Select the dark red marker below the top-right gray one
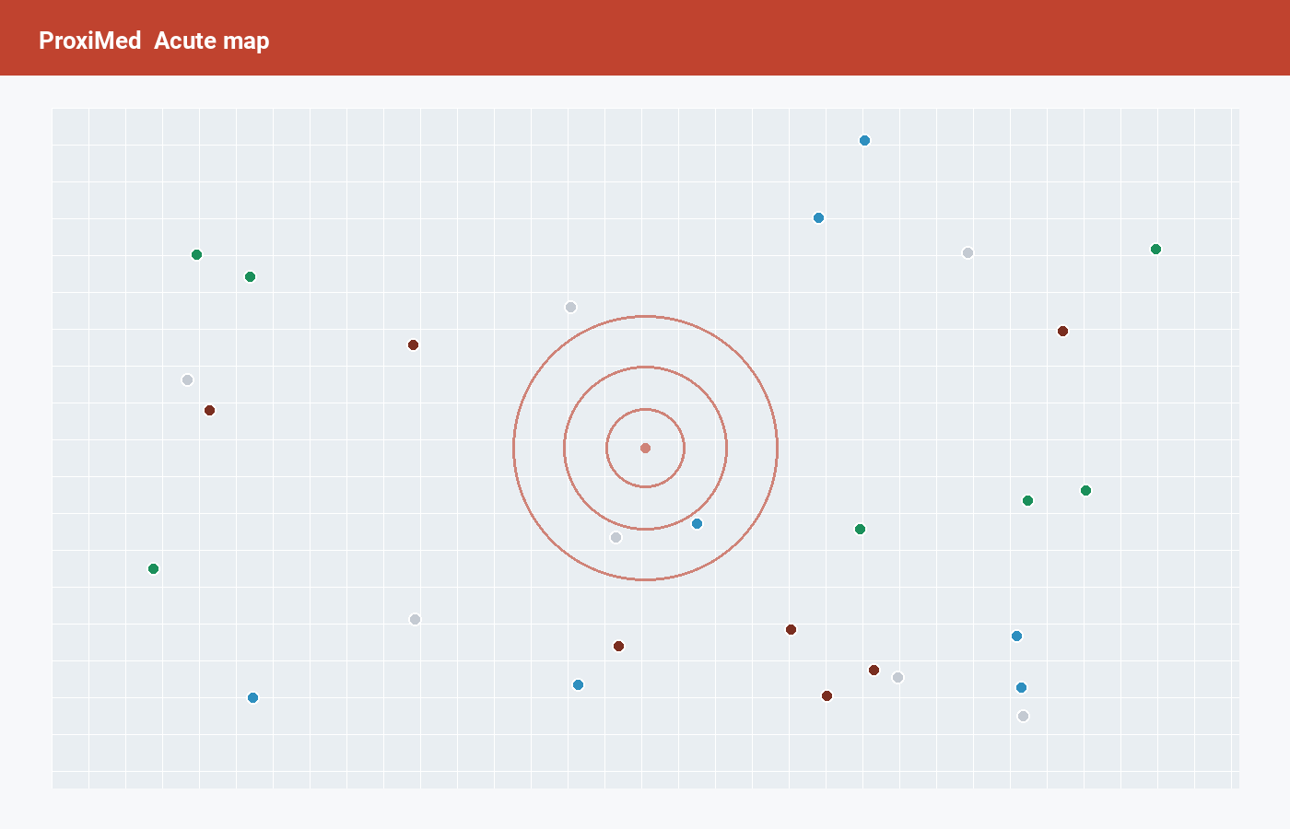Image resolution: width=1290 pixels, height=829 pixels. click(1062, 331)
